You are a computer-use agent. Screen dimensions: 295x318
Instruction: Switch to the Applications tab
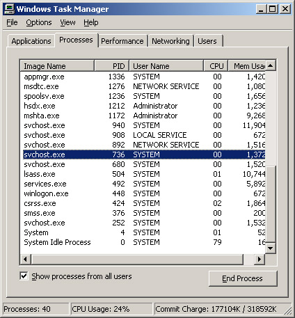pyautogui.click(x=31, y=41)
